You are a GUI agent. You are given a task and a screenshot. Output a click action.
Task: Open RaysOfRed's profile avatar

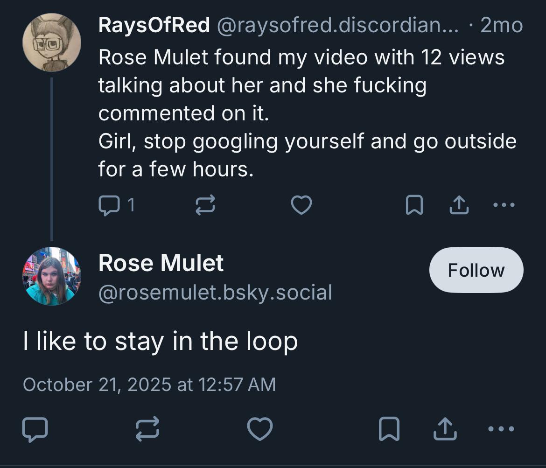pyautogui.click(x=51, y=42)
